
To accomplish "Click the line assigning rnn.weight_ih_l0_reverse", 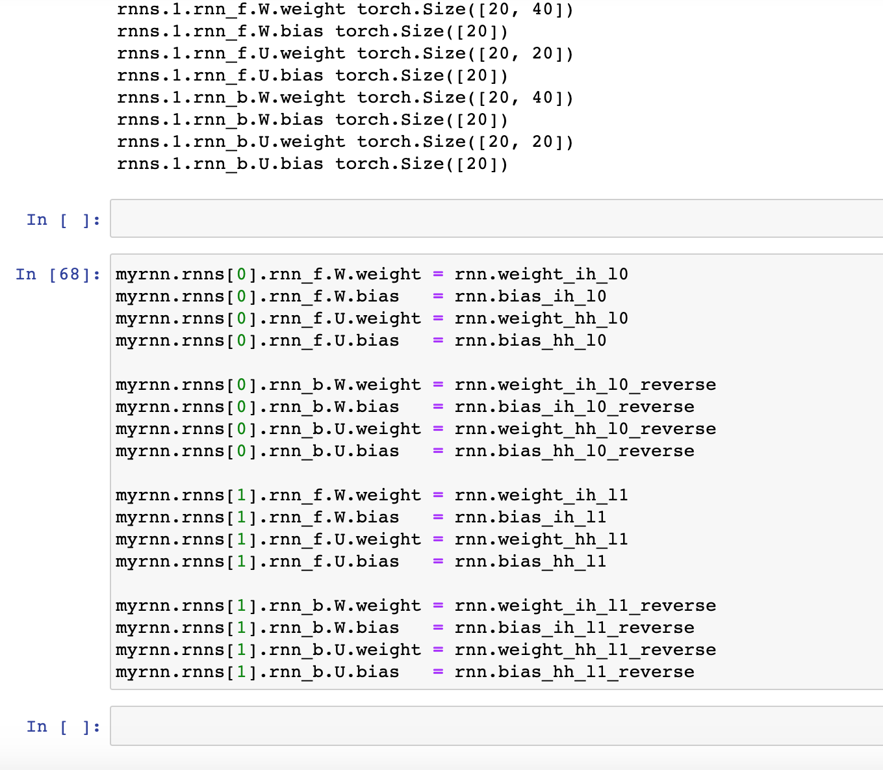I will (x=416, y=385).
